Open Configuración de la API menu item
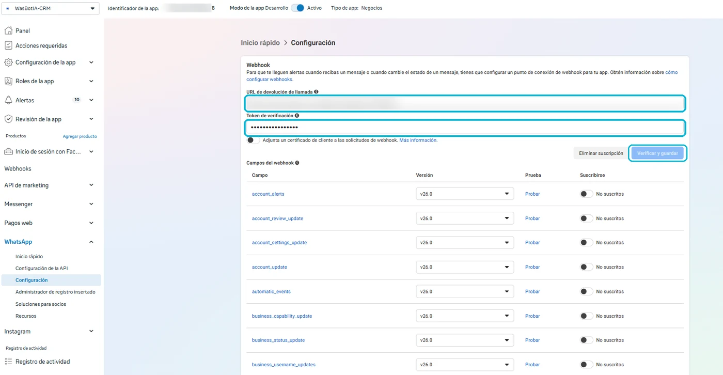 pos(41,268)
